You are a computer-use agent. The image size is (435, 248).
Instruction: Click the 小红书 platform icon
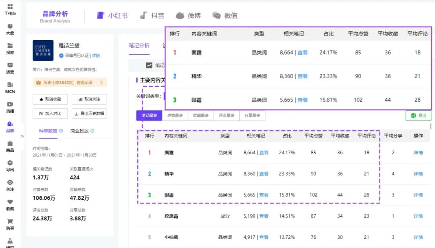[100, 15]
